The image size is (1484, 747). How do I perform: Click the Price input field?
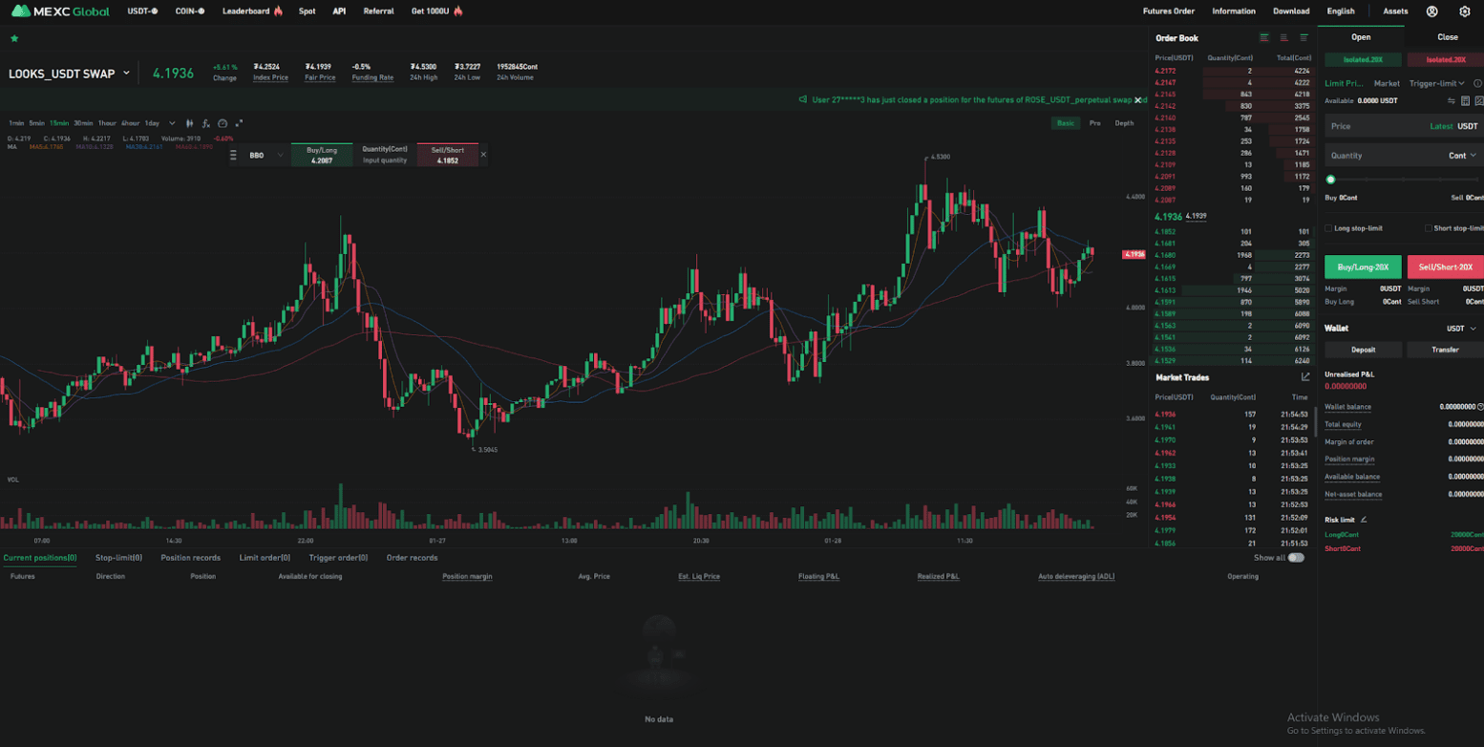(1404, 126)
